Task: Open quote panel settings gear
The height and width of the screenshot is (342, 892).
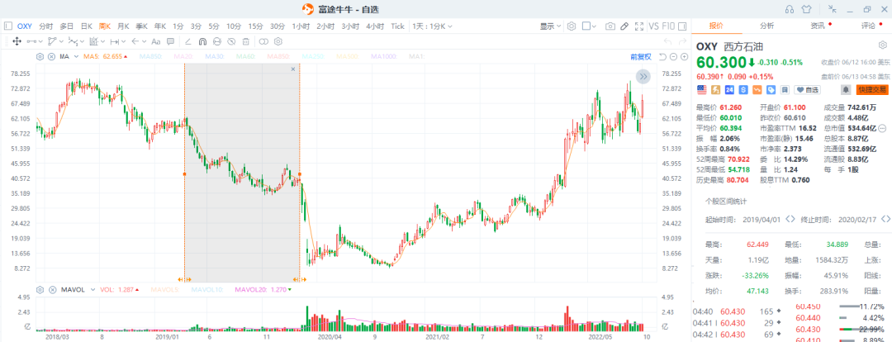Action: point(883,46)
